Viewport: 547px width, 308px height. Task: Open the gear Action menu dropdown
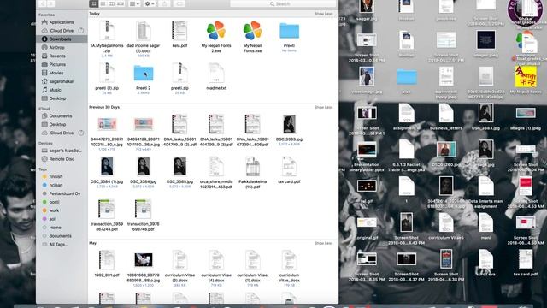pyautogui.click(x=150, y=3)
